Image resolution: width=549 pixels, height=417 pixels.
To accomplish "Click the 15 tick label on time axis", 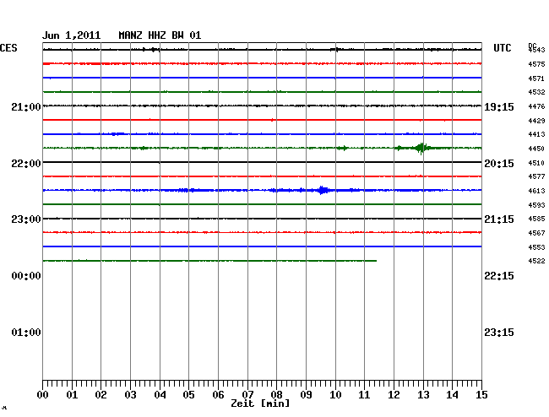I will pyautogui.click(x=481, y=395).
